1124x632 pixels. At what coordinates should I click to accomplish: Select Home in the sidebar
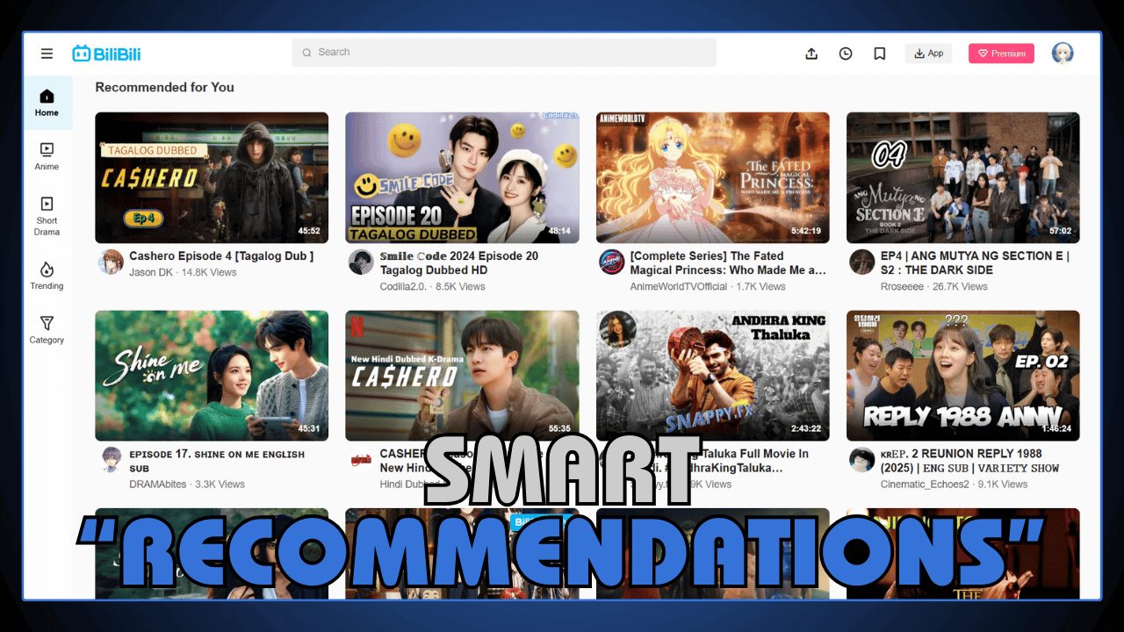tap(47, 102)
